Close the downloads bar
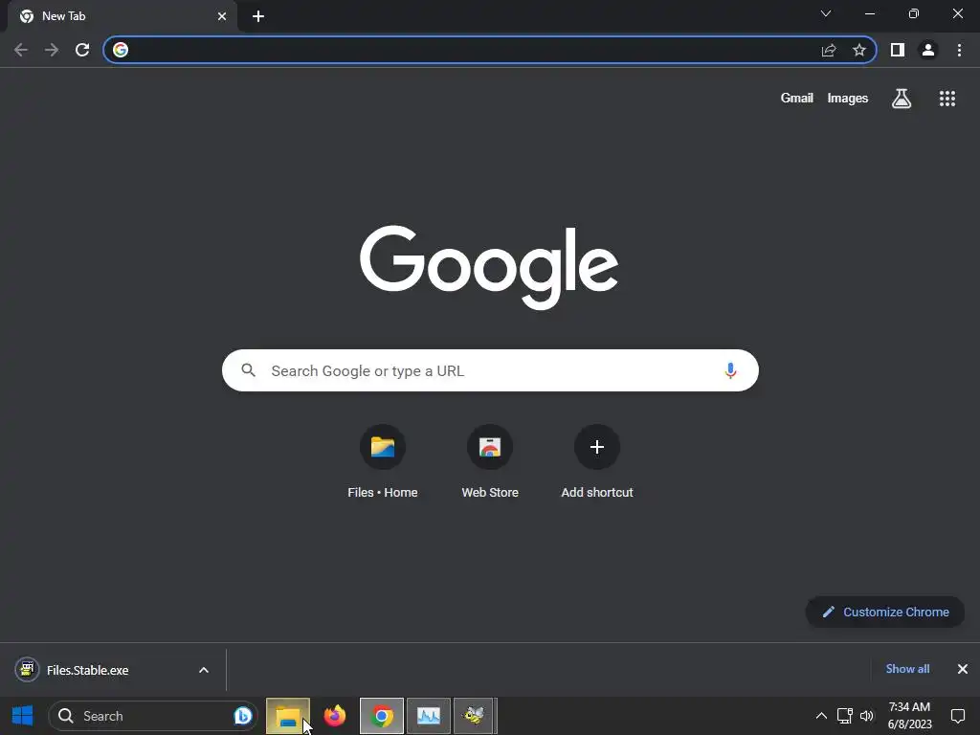This screenshot has width=980, height=735. coord(963,669)
